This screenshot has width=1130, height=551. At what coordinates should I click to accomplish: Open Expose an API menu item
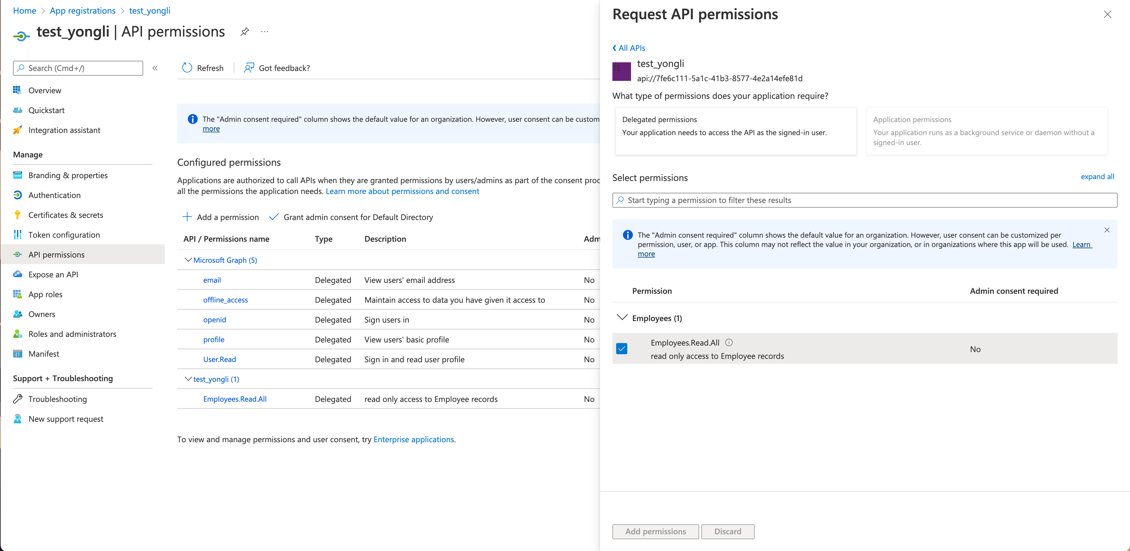(x=53, y=275)
